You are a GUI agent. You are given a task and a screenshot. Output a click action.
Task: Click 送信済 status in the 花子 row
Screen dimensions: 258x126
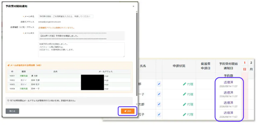click(x=228, y=113)
